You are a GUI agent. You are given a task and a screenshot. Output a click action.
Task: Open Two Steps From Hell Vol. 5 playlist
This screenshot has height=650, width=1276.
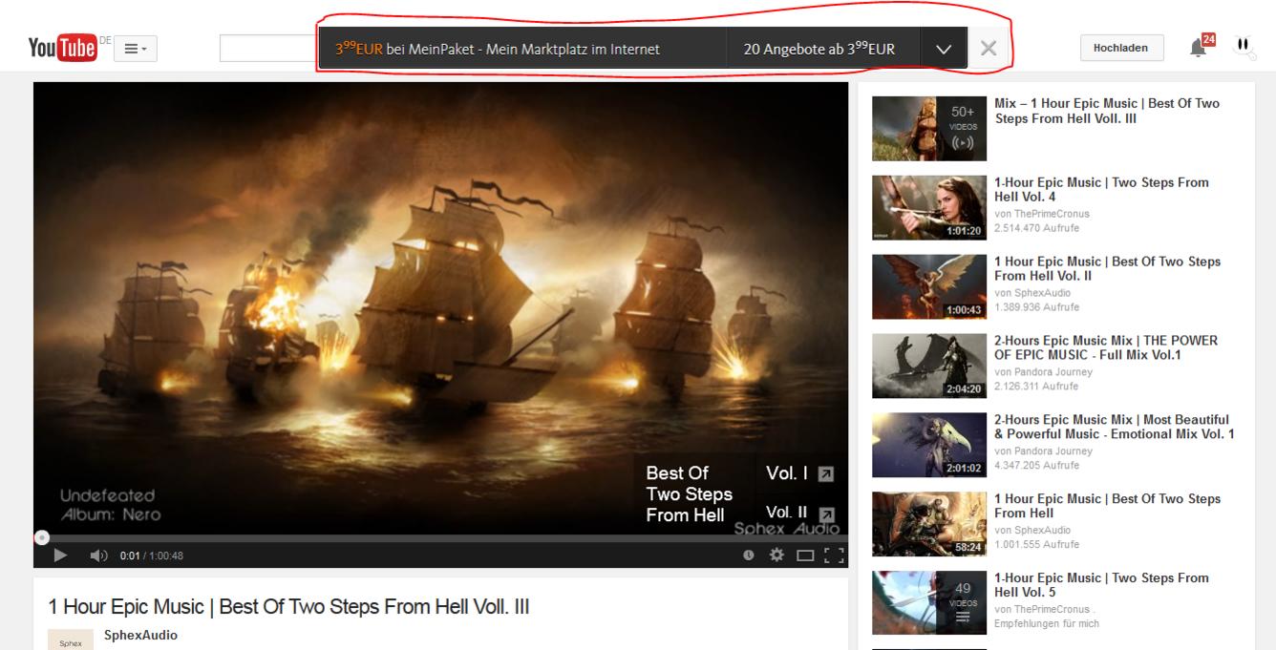point(1101,584)
